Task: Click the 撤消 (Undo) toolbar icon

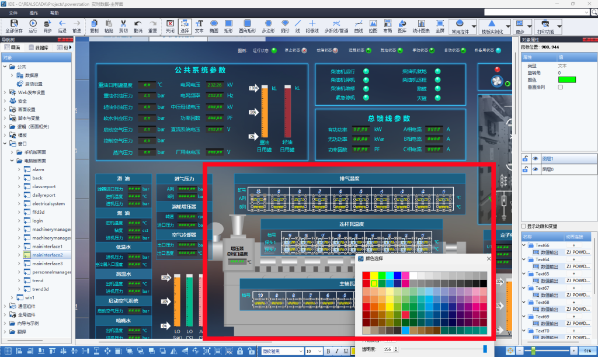Action: [138, 26]
